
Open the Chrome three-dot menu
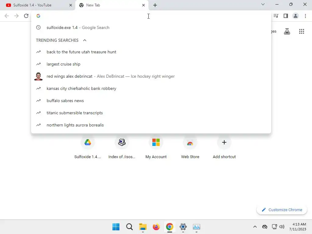click(x=305, y=16)
